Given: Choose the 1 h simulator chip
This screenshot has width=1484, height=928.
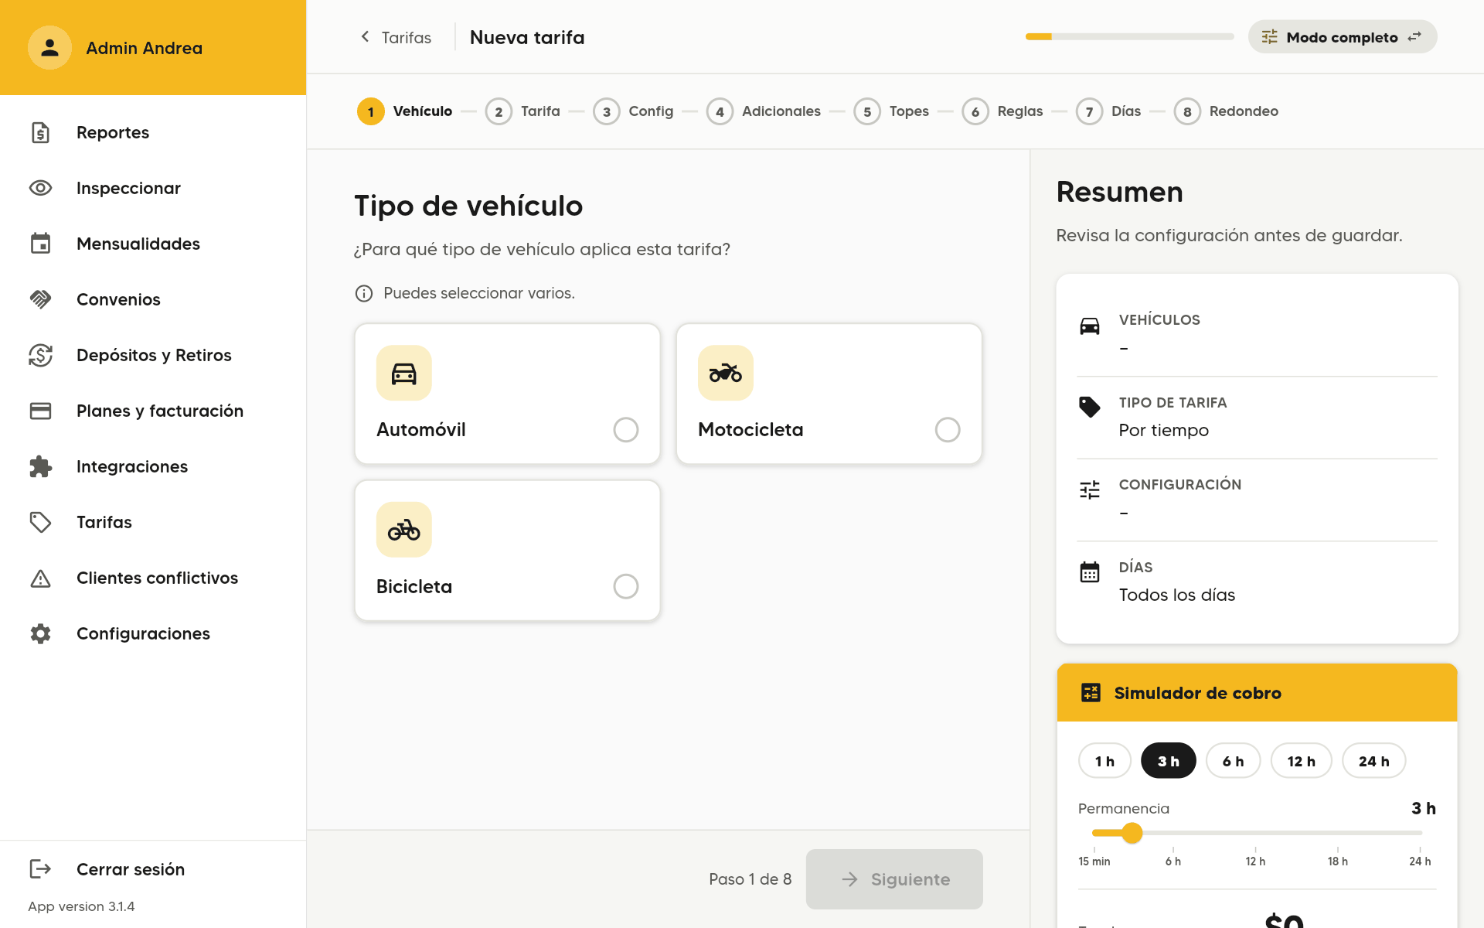Looking at the screenshot, I should pyautogui.click(x=1104, y=761).
